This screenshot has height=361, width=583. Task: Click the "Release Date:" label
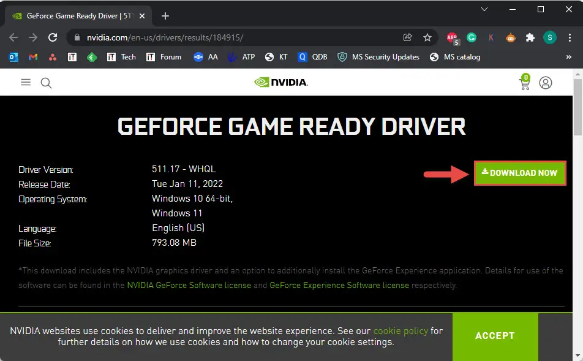click(x=44, y=184)
